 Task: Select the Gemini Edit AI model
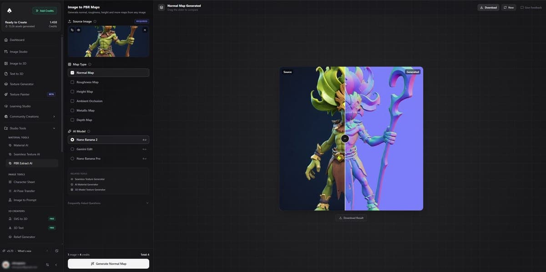click(x=108, y=149)
